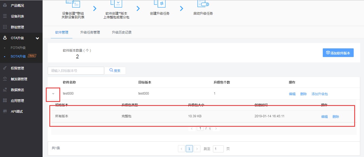Click the 创建升级任务 step icon
Viewport: 364px width, 157px height.
[x=160, y=3]
